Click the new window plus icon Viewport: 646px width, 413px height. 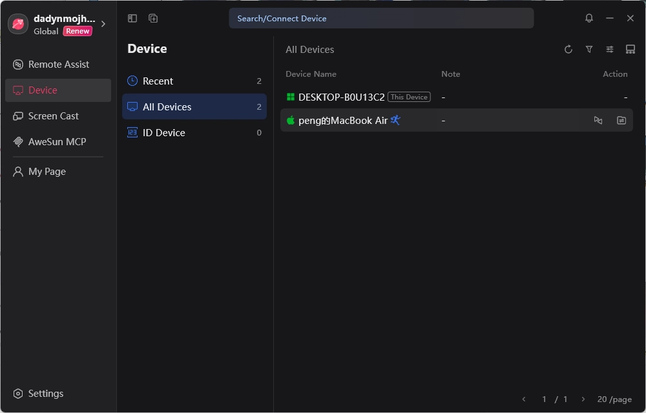[x=153, y=18]
